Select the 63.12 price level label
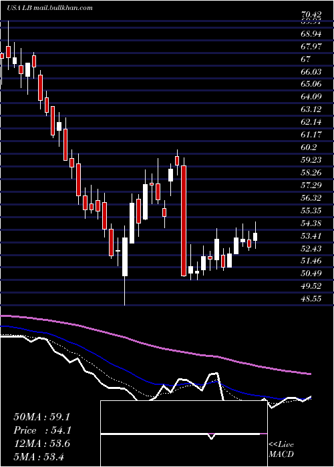 coord(311,109)
